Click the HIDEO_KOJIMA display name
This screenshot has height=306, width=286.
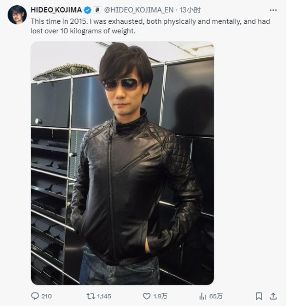pos(56,10)
